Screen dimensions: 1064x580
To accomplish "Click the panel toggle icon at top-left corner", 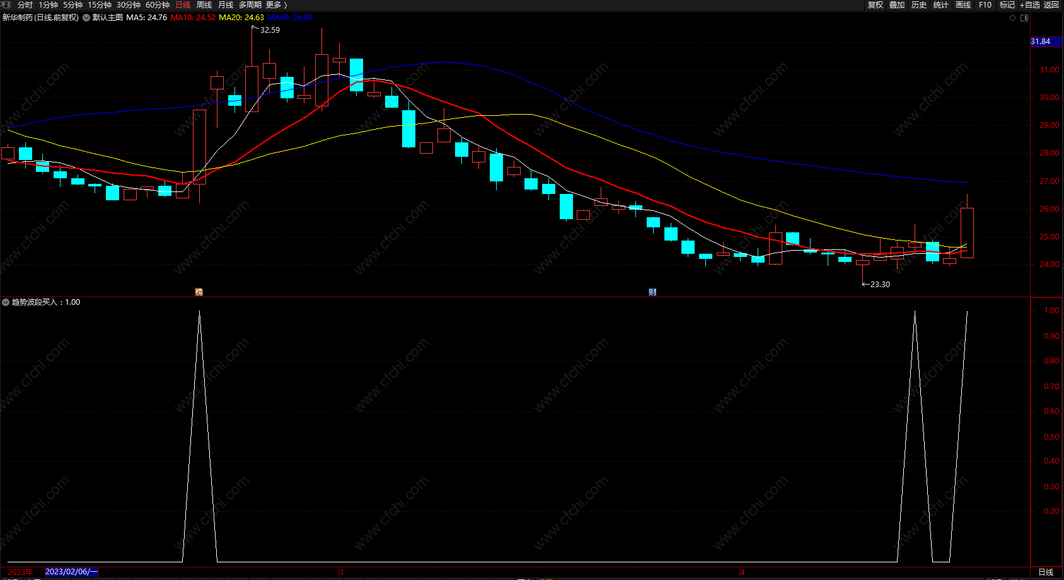I will point(6,5).
